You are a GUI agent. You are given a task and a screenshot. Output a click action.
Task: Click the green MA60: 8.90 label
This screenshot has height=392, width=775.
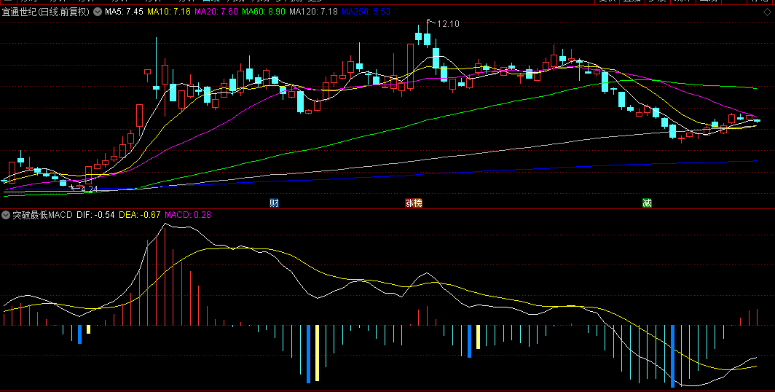tap(264, 12)
